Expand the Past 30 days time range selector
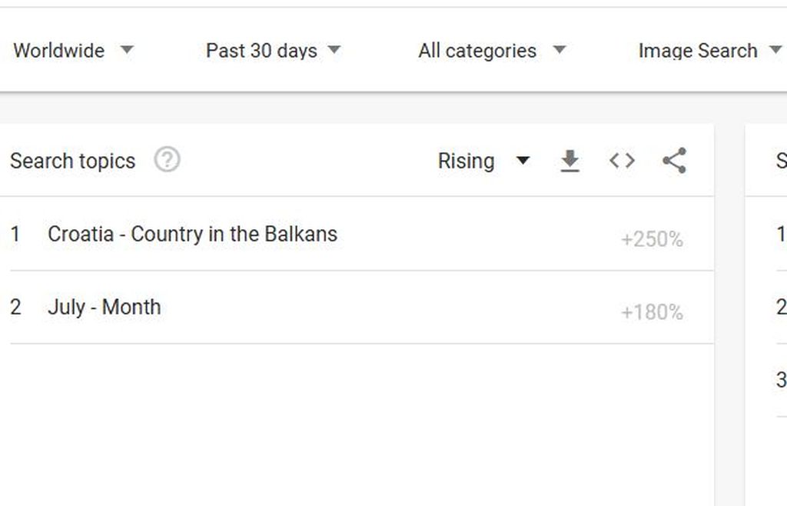Image resolution: width=787 pixels, height=506 pixels. (x=271, y=51)
